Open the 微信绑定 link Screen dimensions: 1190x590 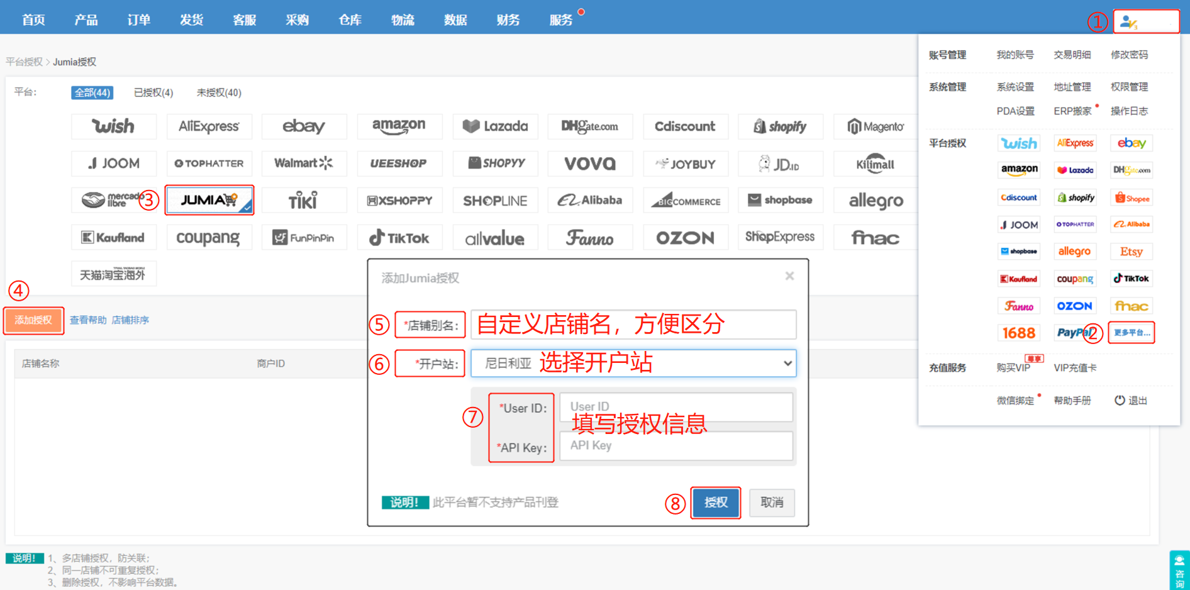(x=1015, y=401)
